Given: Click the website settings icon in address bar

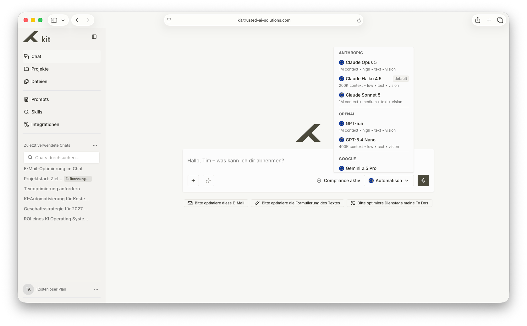Looking at the screenshot, I should (x=169, y=20).
